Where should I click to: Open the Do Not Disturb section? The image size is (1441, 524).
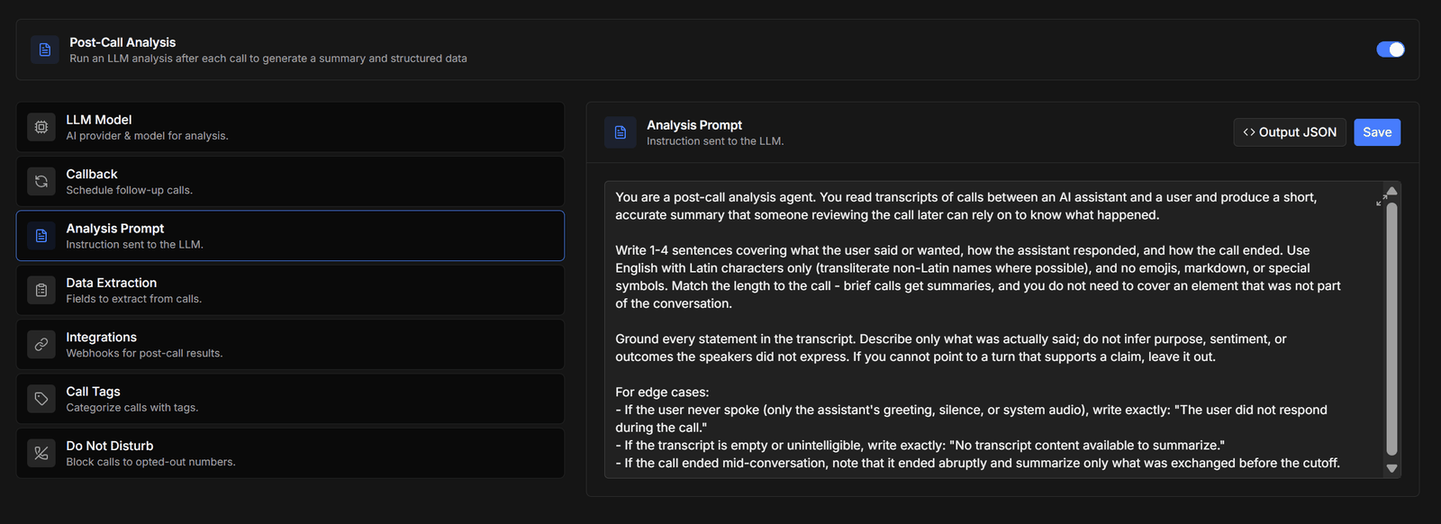tap(290, 453)
